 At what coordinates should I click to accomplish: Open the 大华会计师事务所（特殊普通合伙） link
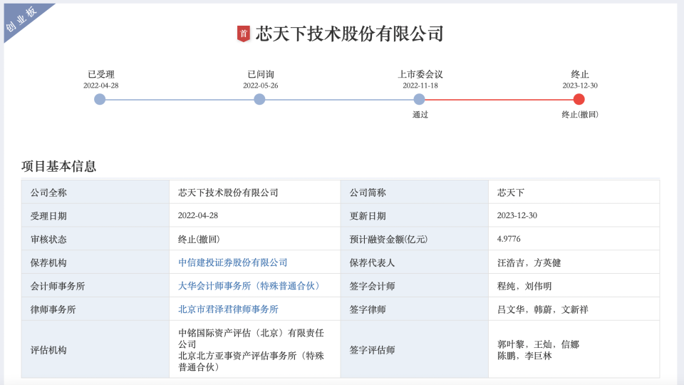click(x=251, y=286)
